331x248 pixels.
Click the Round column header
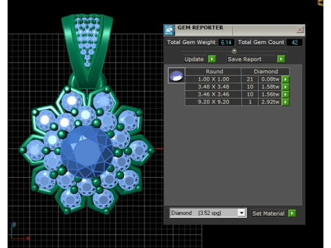point(214,72)
